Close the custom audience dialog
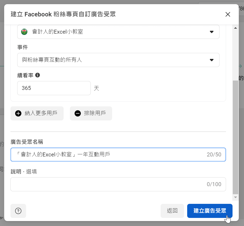This screenshot has height=226, width=244. click(228, 14)
